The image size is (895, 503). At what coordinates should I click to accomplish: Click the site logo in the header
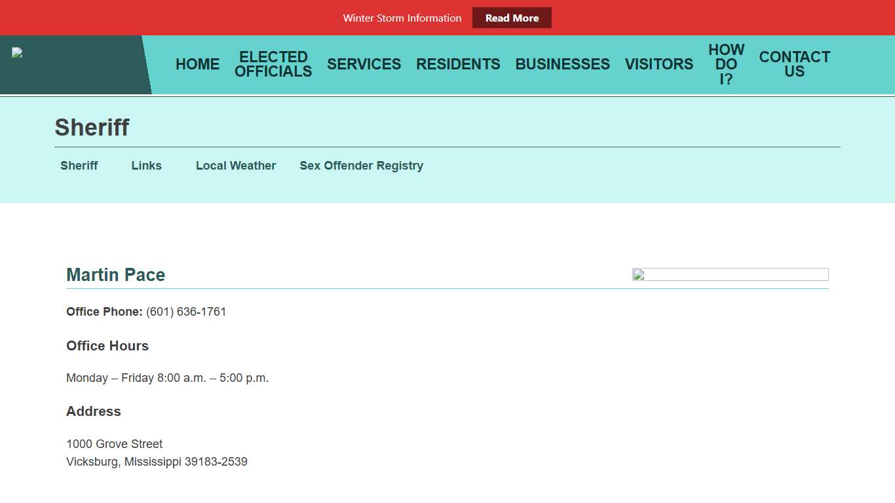[x=18, y=53]
